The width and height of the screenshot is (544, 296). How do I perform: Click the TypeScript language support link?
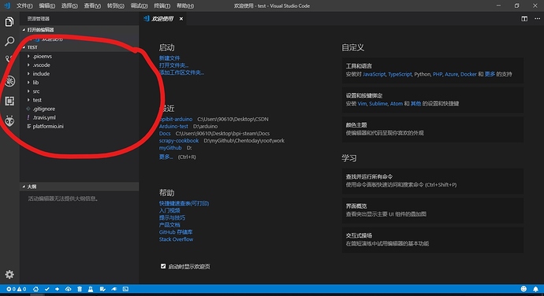tap(400, 74)
